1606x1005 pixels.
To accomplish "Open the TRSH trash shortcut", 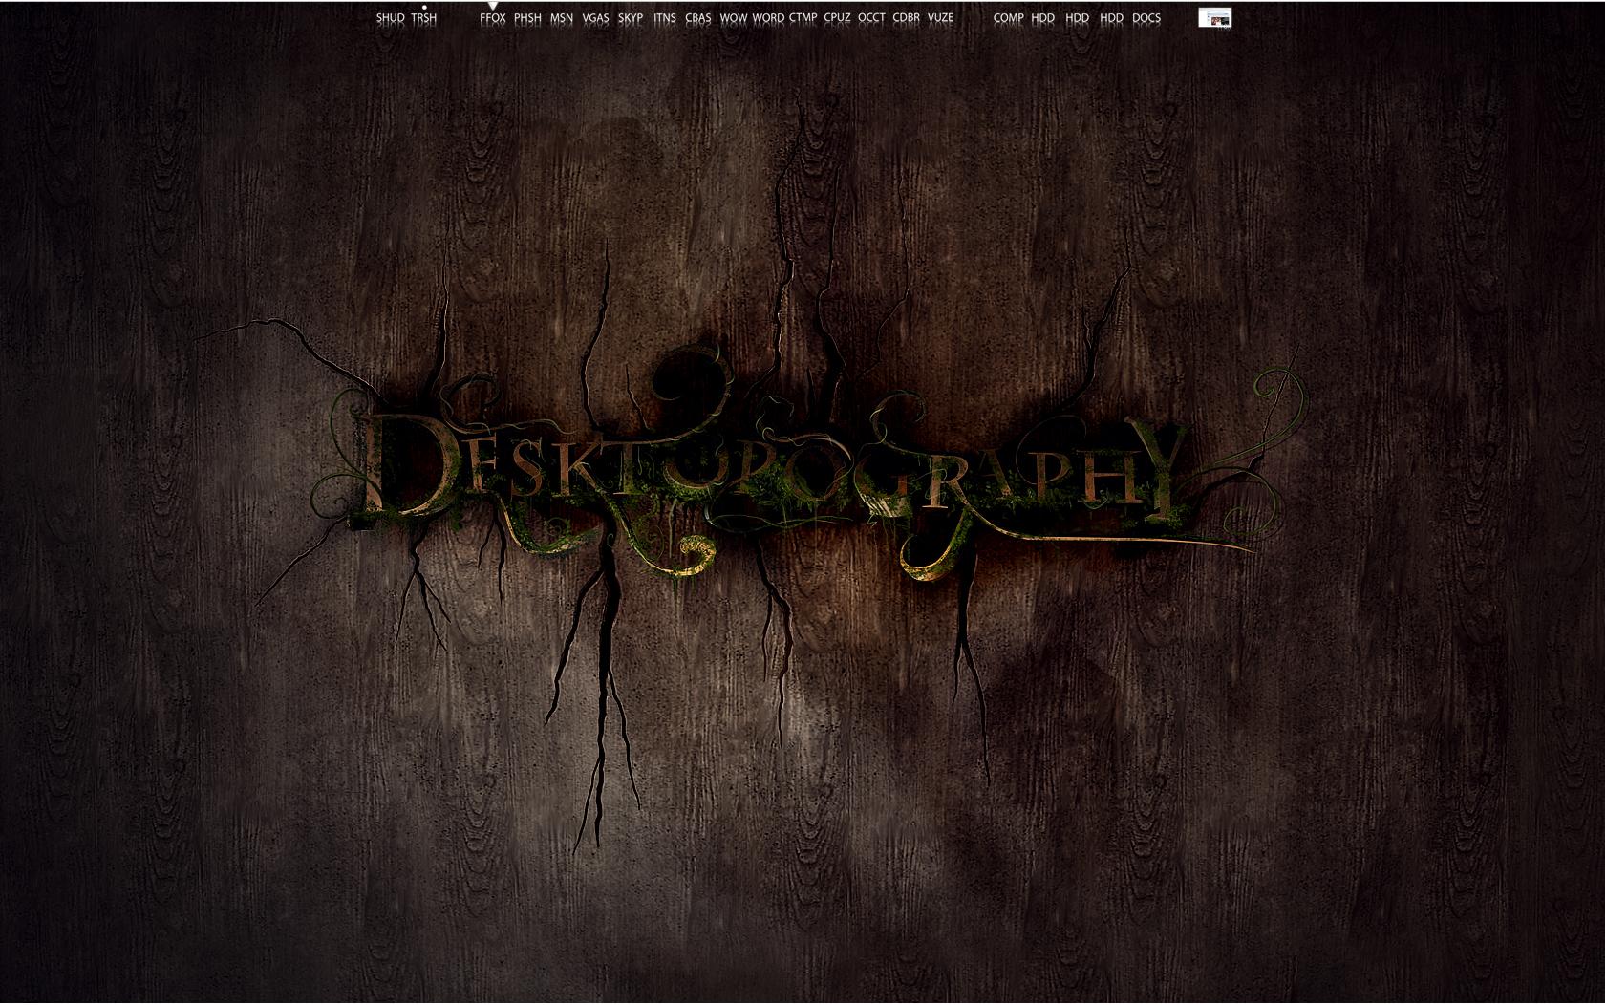I will (424, 18).
